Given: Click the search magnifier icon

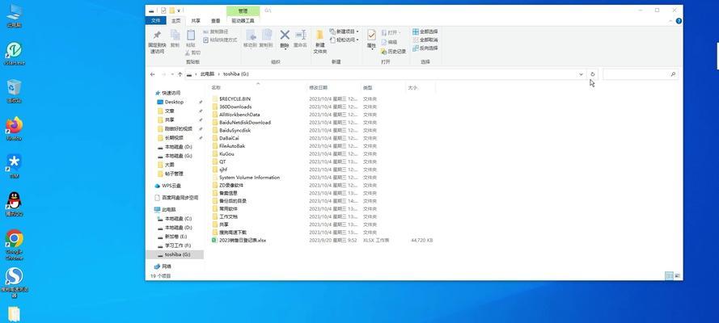Looking at the screenshot, I should (673, 74).
